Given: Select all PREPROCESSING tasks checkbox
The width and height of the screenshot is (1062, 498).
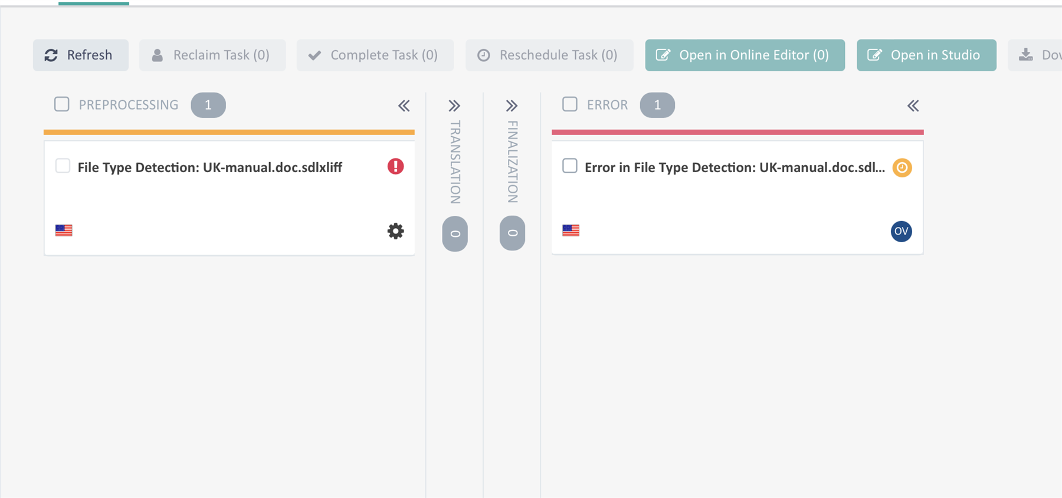Looking at the screenshot, I should click(62, 104).
